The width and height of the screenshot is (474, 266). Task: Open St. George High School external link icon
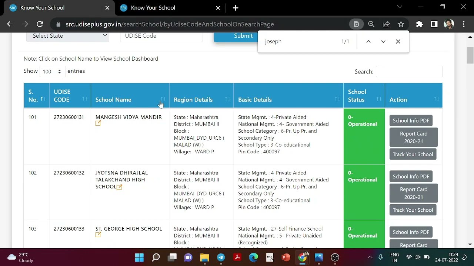click(x=98, y=235)
